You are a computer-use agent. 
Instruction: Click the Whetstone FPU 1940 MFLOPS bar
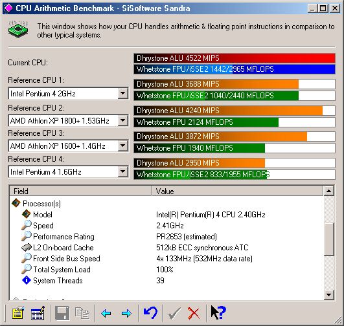(x=235, y=148)
